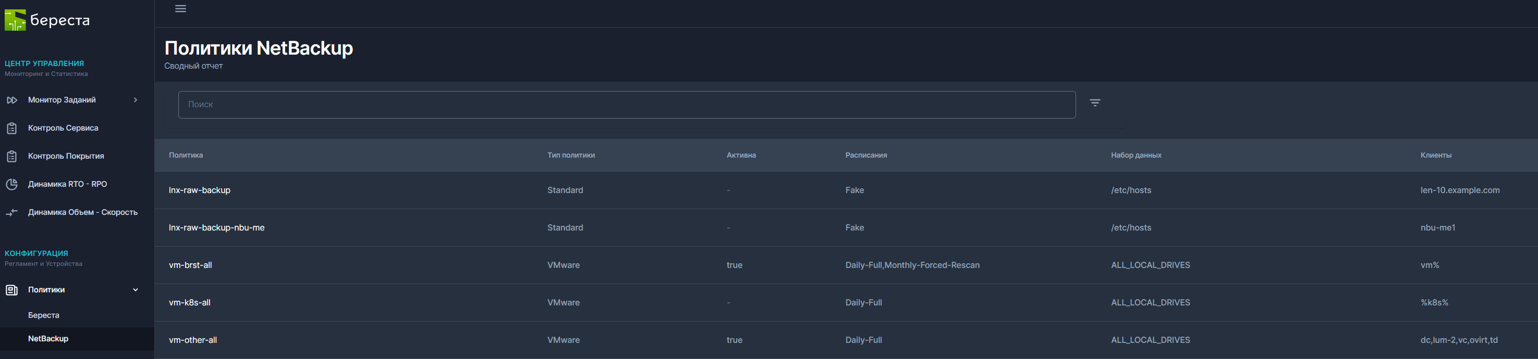The image size is (1538, 359).
Task: Click the hamburger menu icon at top
Action: [180, 9]
